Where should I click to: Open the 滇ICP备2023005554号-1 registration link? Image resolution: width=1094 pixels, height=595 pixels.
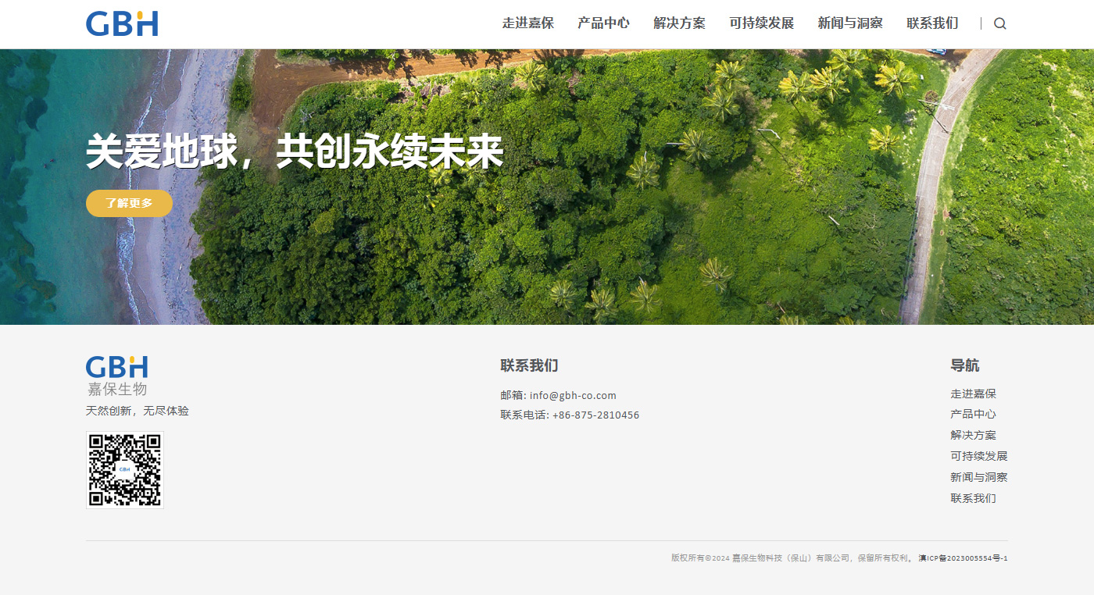click(963, 558)
